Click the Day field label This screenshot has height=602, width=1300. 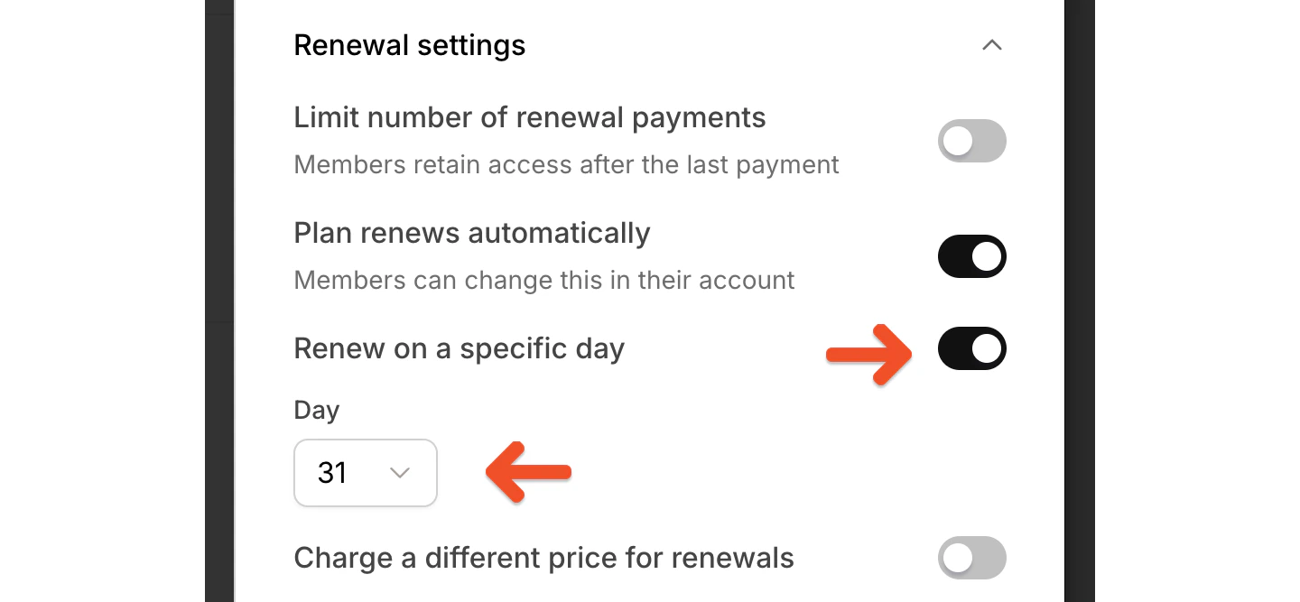coord(316,410)
